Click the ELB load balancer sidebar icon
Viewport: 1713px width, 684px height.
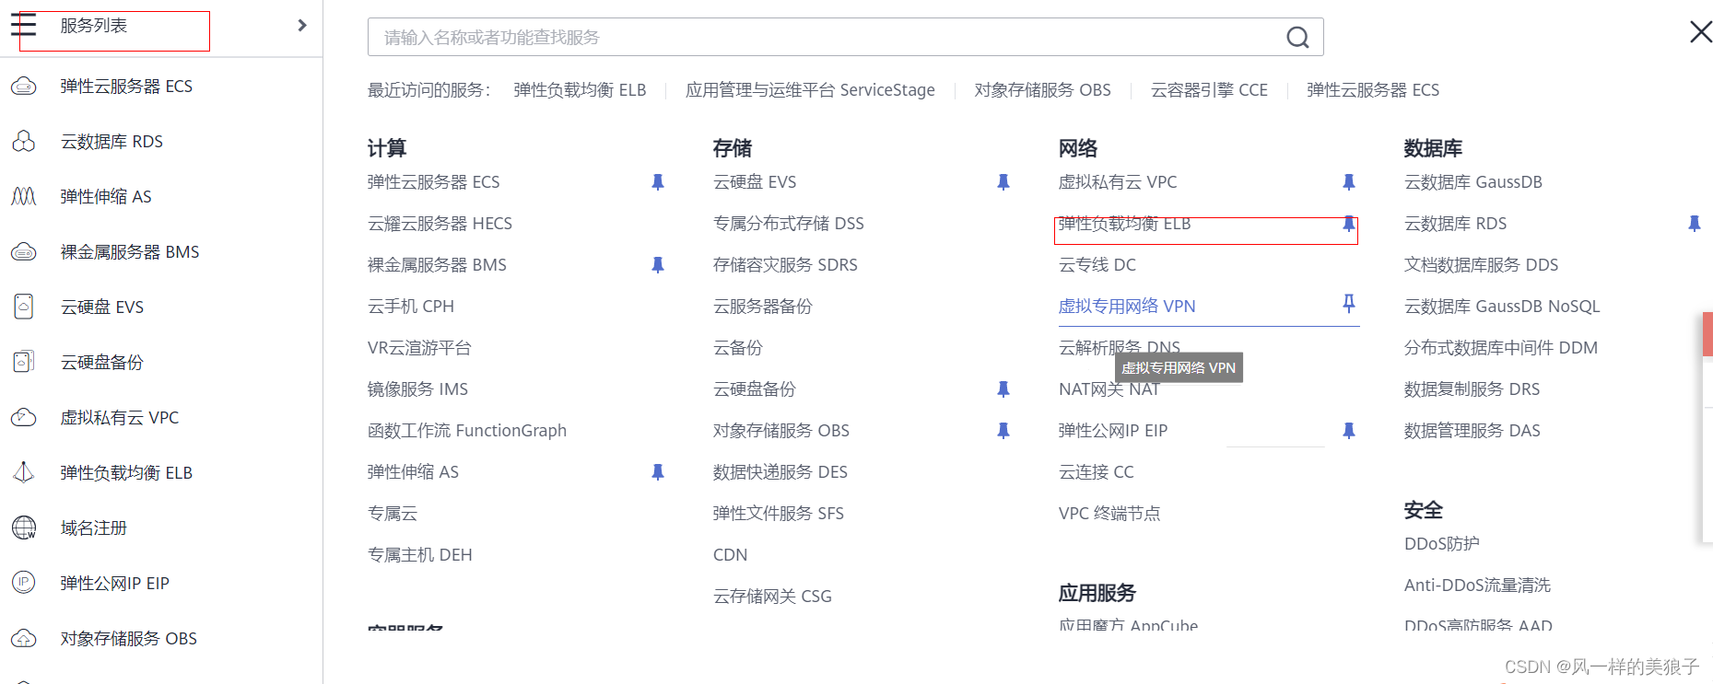tap(24, 473)
